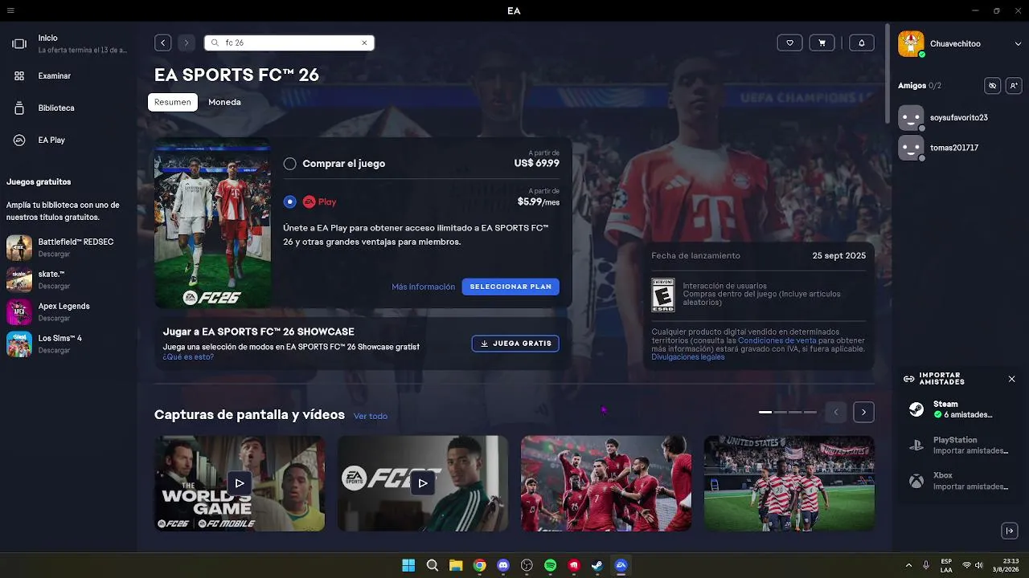This screenshot has height=578, width=1029.
Task: Play the EA FC26 trailer video
Action: [423, 483]
